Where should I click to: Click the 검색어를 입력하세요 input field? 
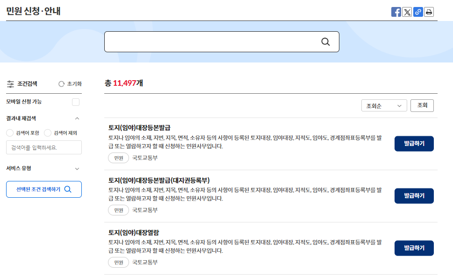click(x=43, y=147)
